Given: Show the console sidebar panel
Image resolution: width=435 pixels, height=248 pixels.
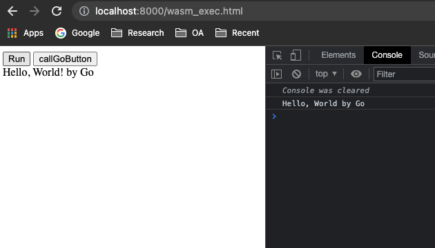Looking at the screenshot, I should pos(276,74).
